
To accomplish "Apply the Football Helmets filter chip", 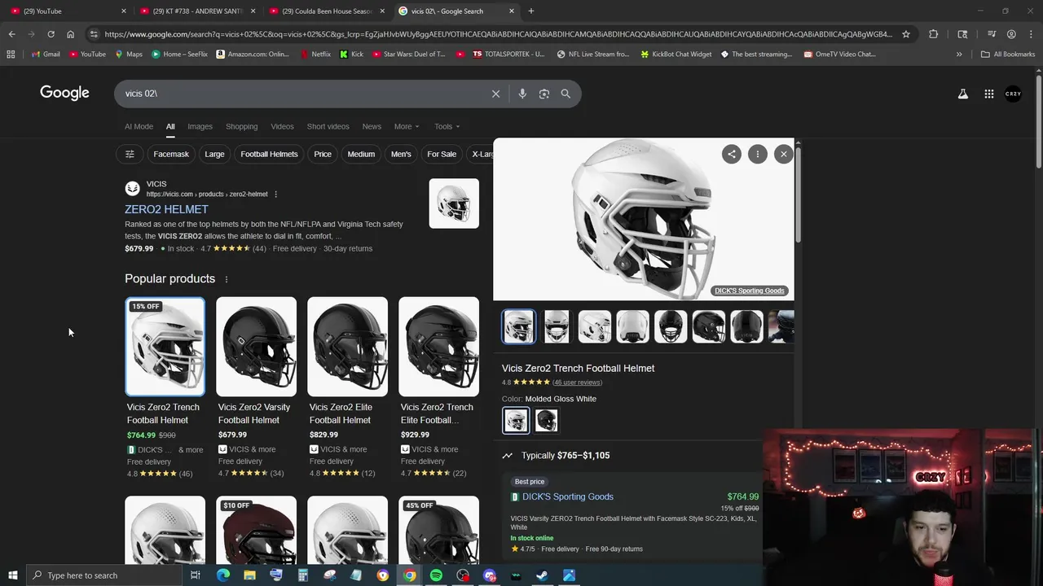I will pos(269,154).
